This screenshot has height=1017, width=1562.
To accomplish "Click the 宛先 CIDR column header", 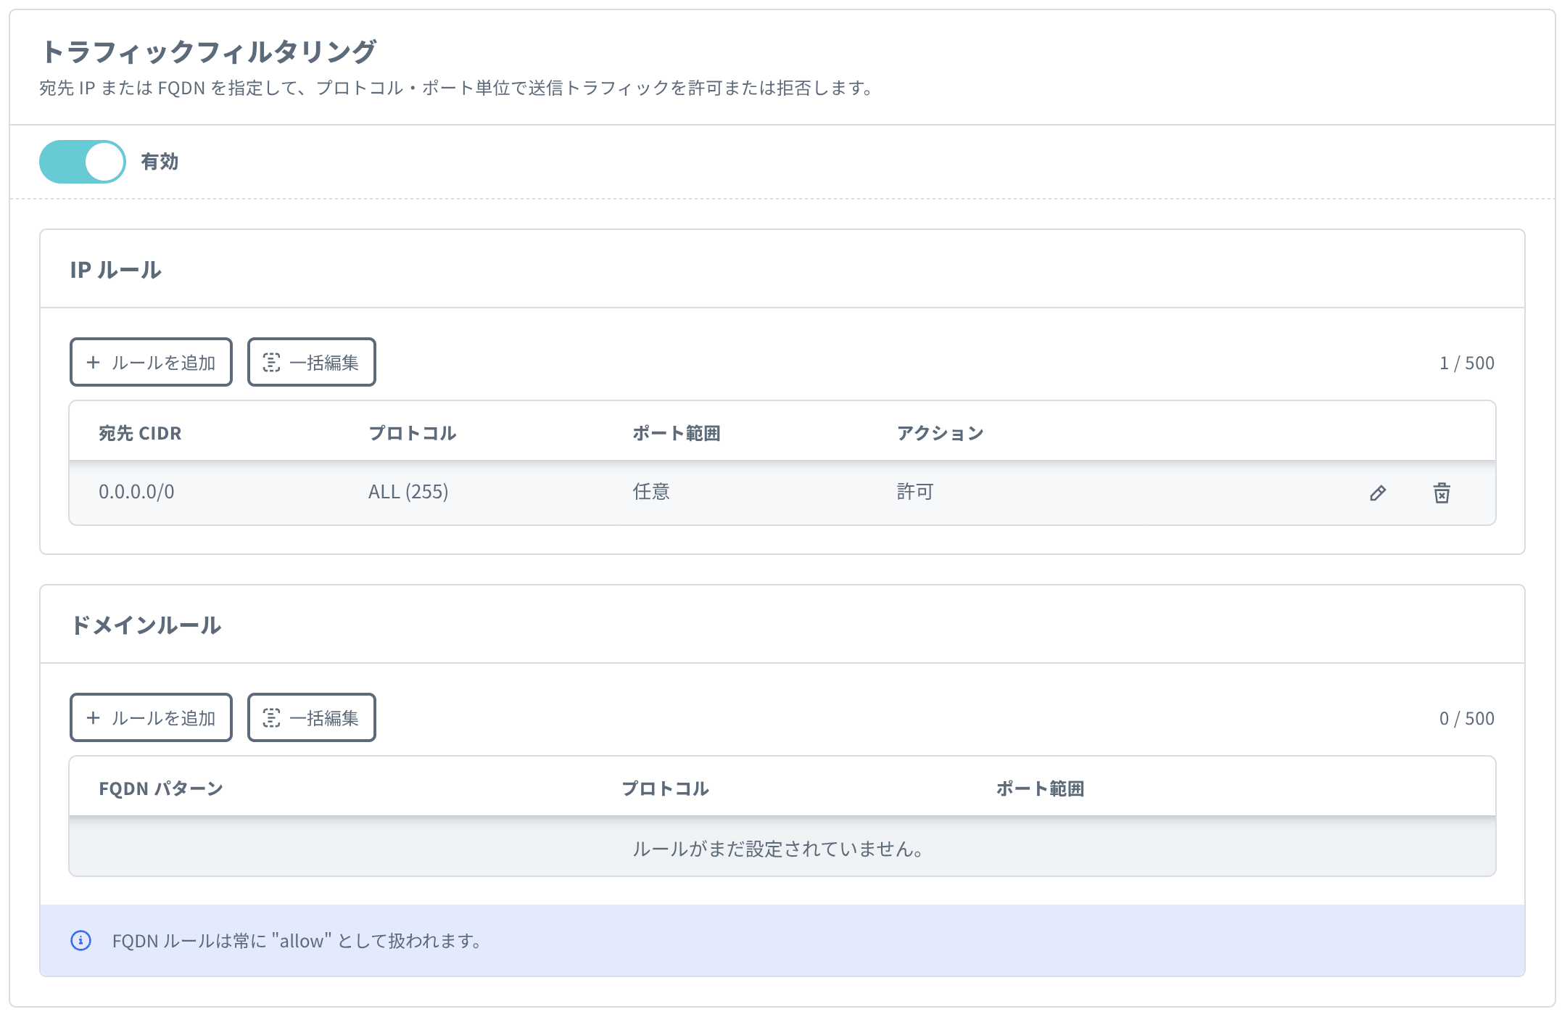I will tap(140, 433).
